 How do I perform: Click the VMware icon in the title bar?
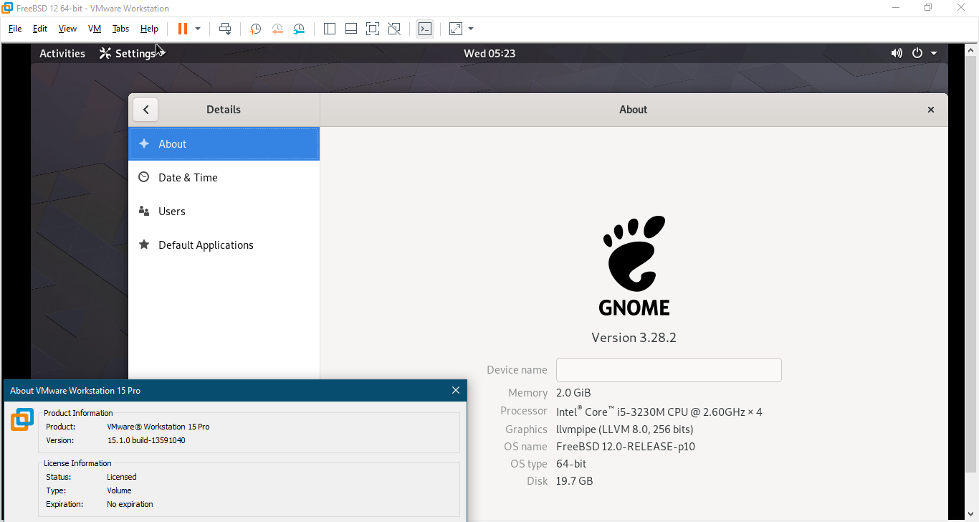coord(7,8)
